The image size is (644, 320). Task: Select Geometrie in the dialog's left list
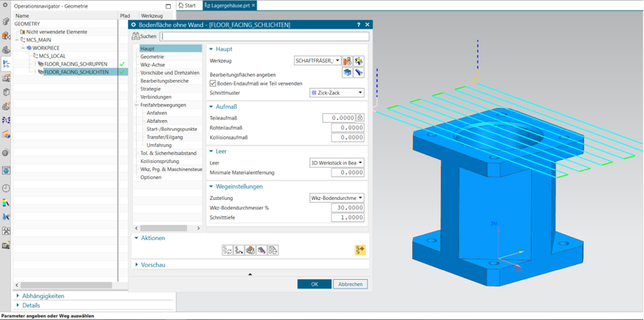152,57
